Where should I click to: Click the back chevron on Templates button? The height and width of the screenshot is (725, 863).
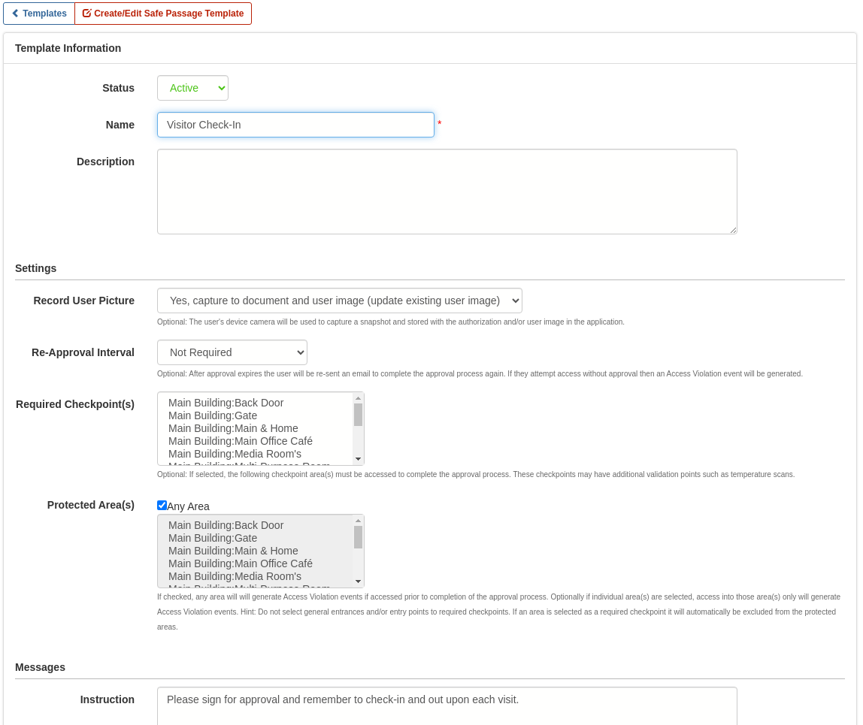click(17, 14)
